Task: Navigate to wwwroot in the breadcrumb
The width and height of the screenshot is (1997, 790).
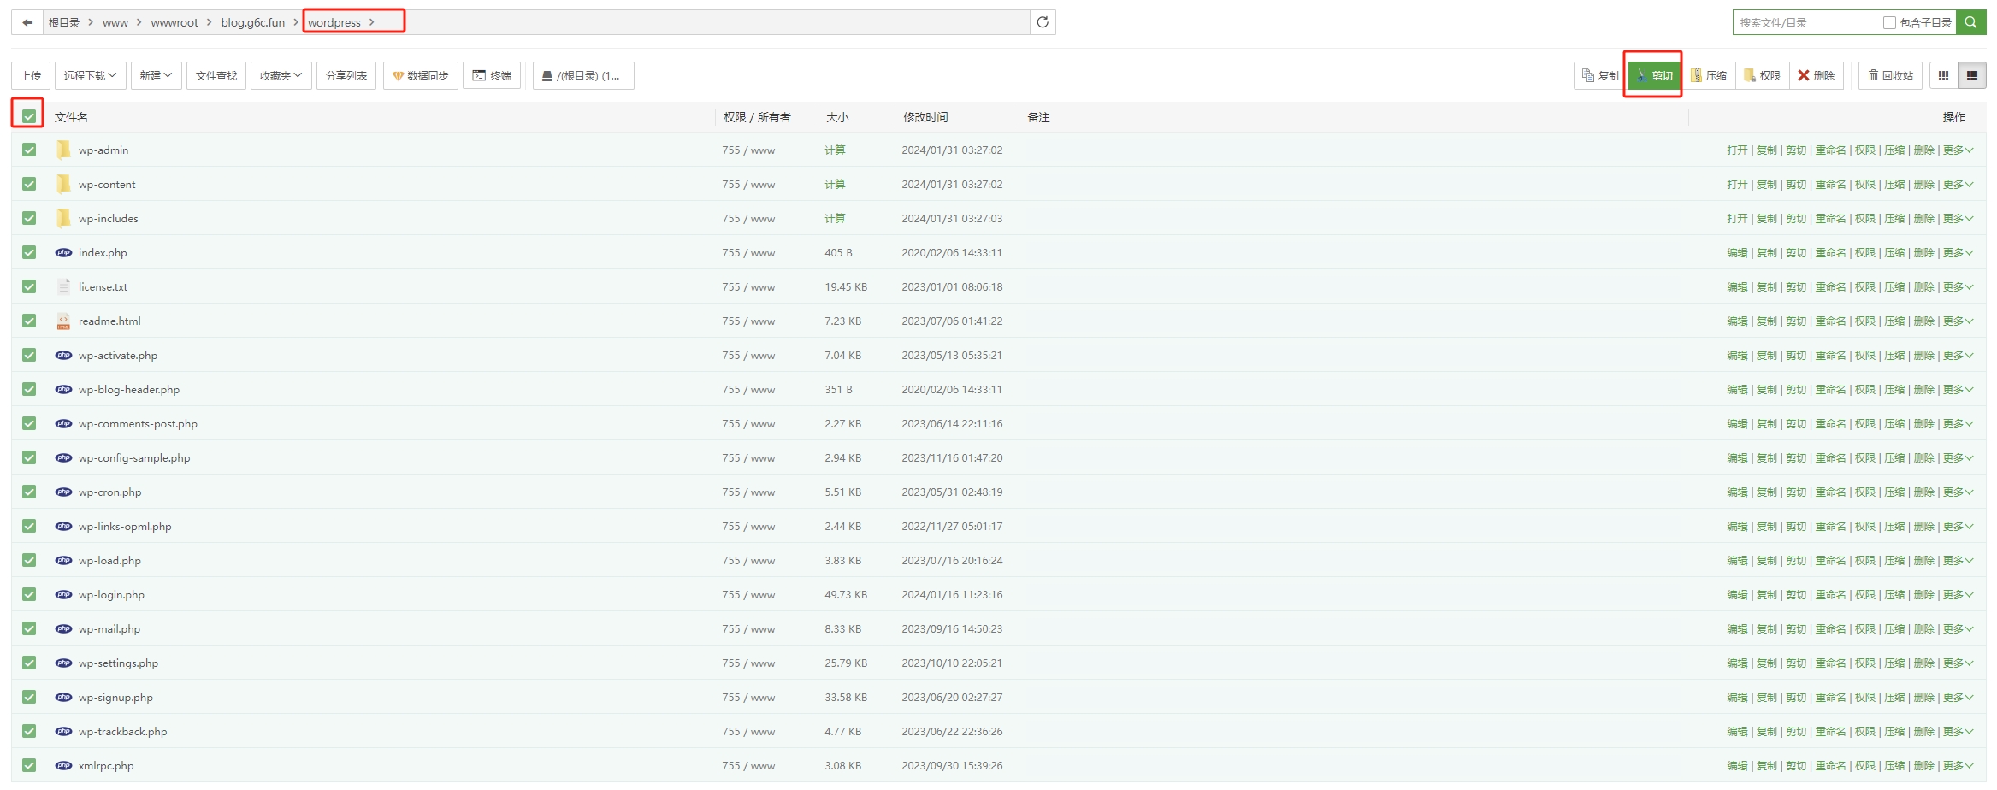Action: point(174,23)
